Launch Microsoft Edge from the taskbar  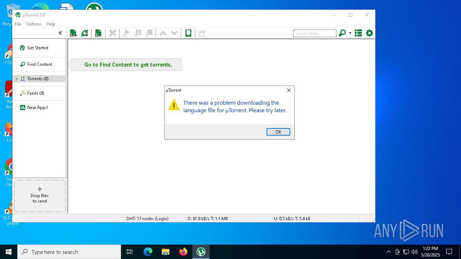tap(148, 252)
